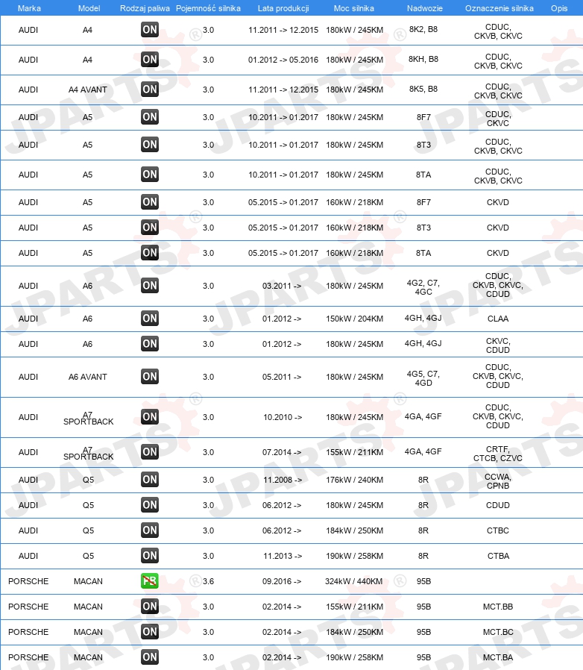This screenshot has width=583, height=670.
Task: Click the body cell '8K5, B8'
Action: point(423,89)
